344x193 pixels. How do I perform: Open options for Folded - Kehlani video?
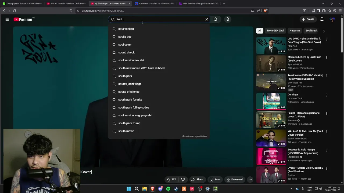pyautogui.click(x=327, y=113)
